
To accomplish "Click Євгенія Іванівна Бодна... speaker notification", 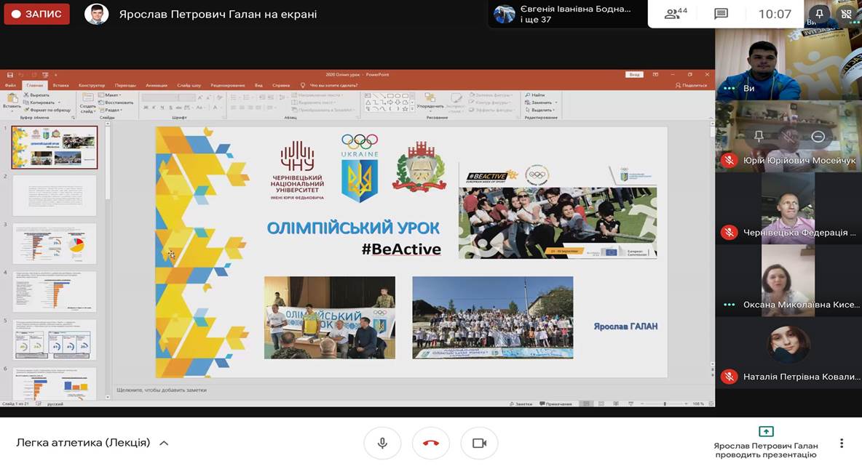I will (566, 14).
